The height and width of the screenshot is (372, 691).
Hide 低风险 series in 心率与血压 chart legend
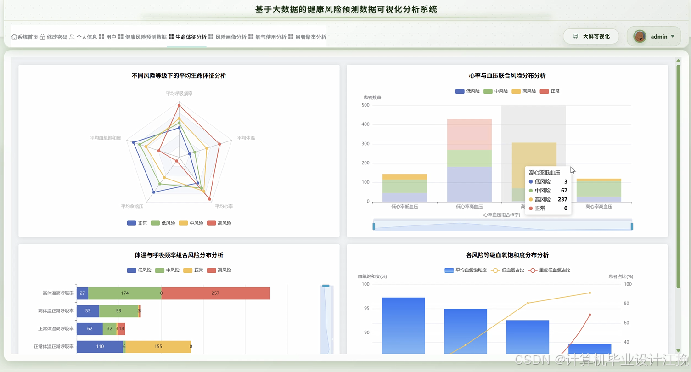(x=467, y=91)
